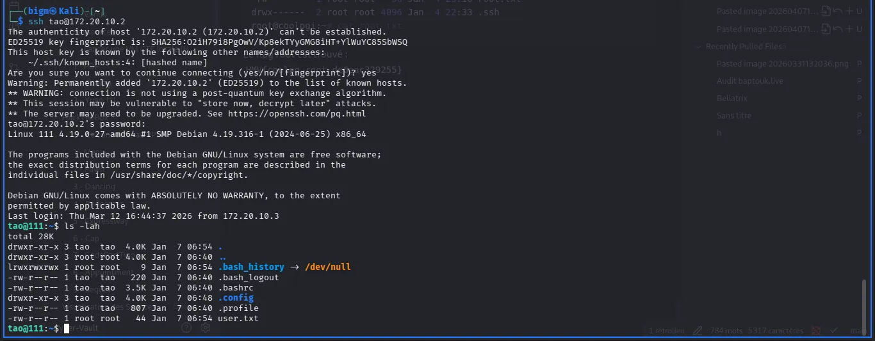This screenshot has height=341, width=875.
Task: Click the terminal prompt cursor block
Action: click(x=67, y=328)
